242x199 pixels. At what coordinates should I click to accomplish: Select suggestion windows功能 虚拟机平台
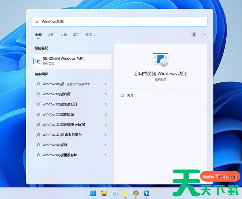click(x=71, y=135)
